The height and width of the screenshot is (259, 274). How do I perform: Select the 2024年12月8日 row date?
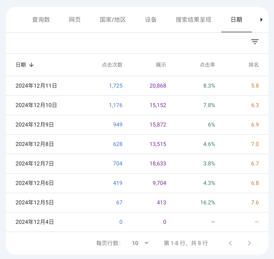click(35, 144)
